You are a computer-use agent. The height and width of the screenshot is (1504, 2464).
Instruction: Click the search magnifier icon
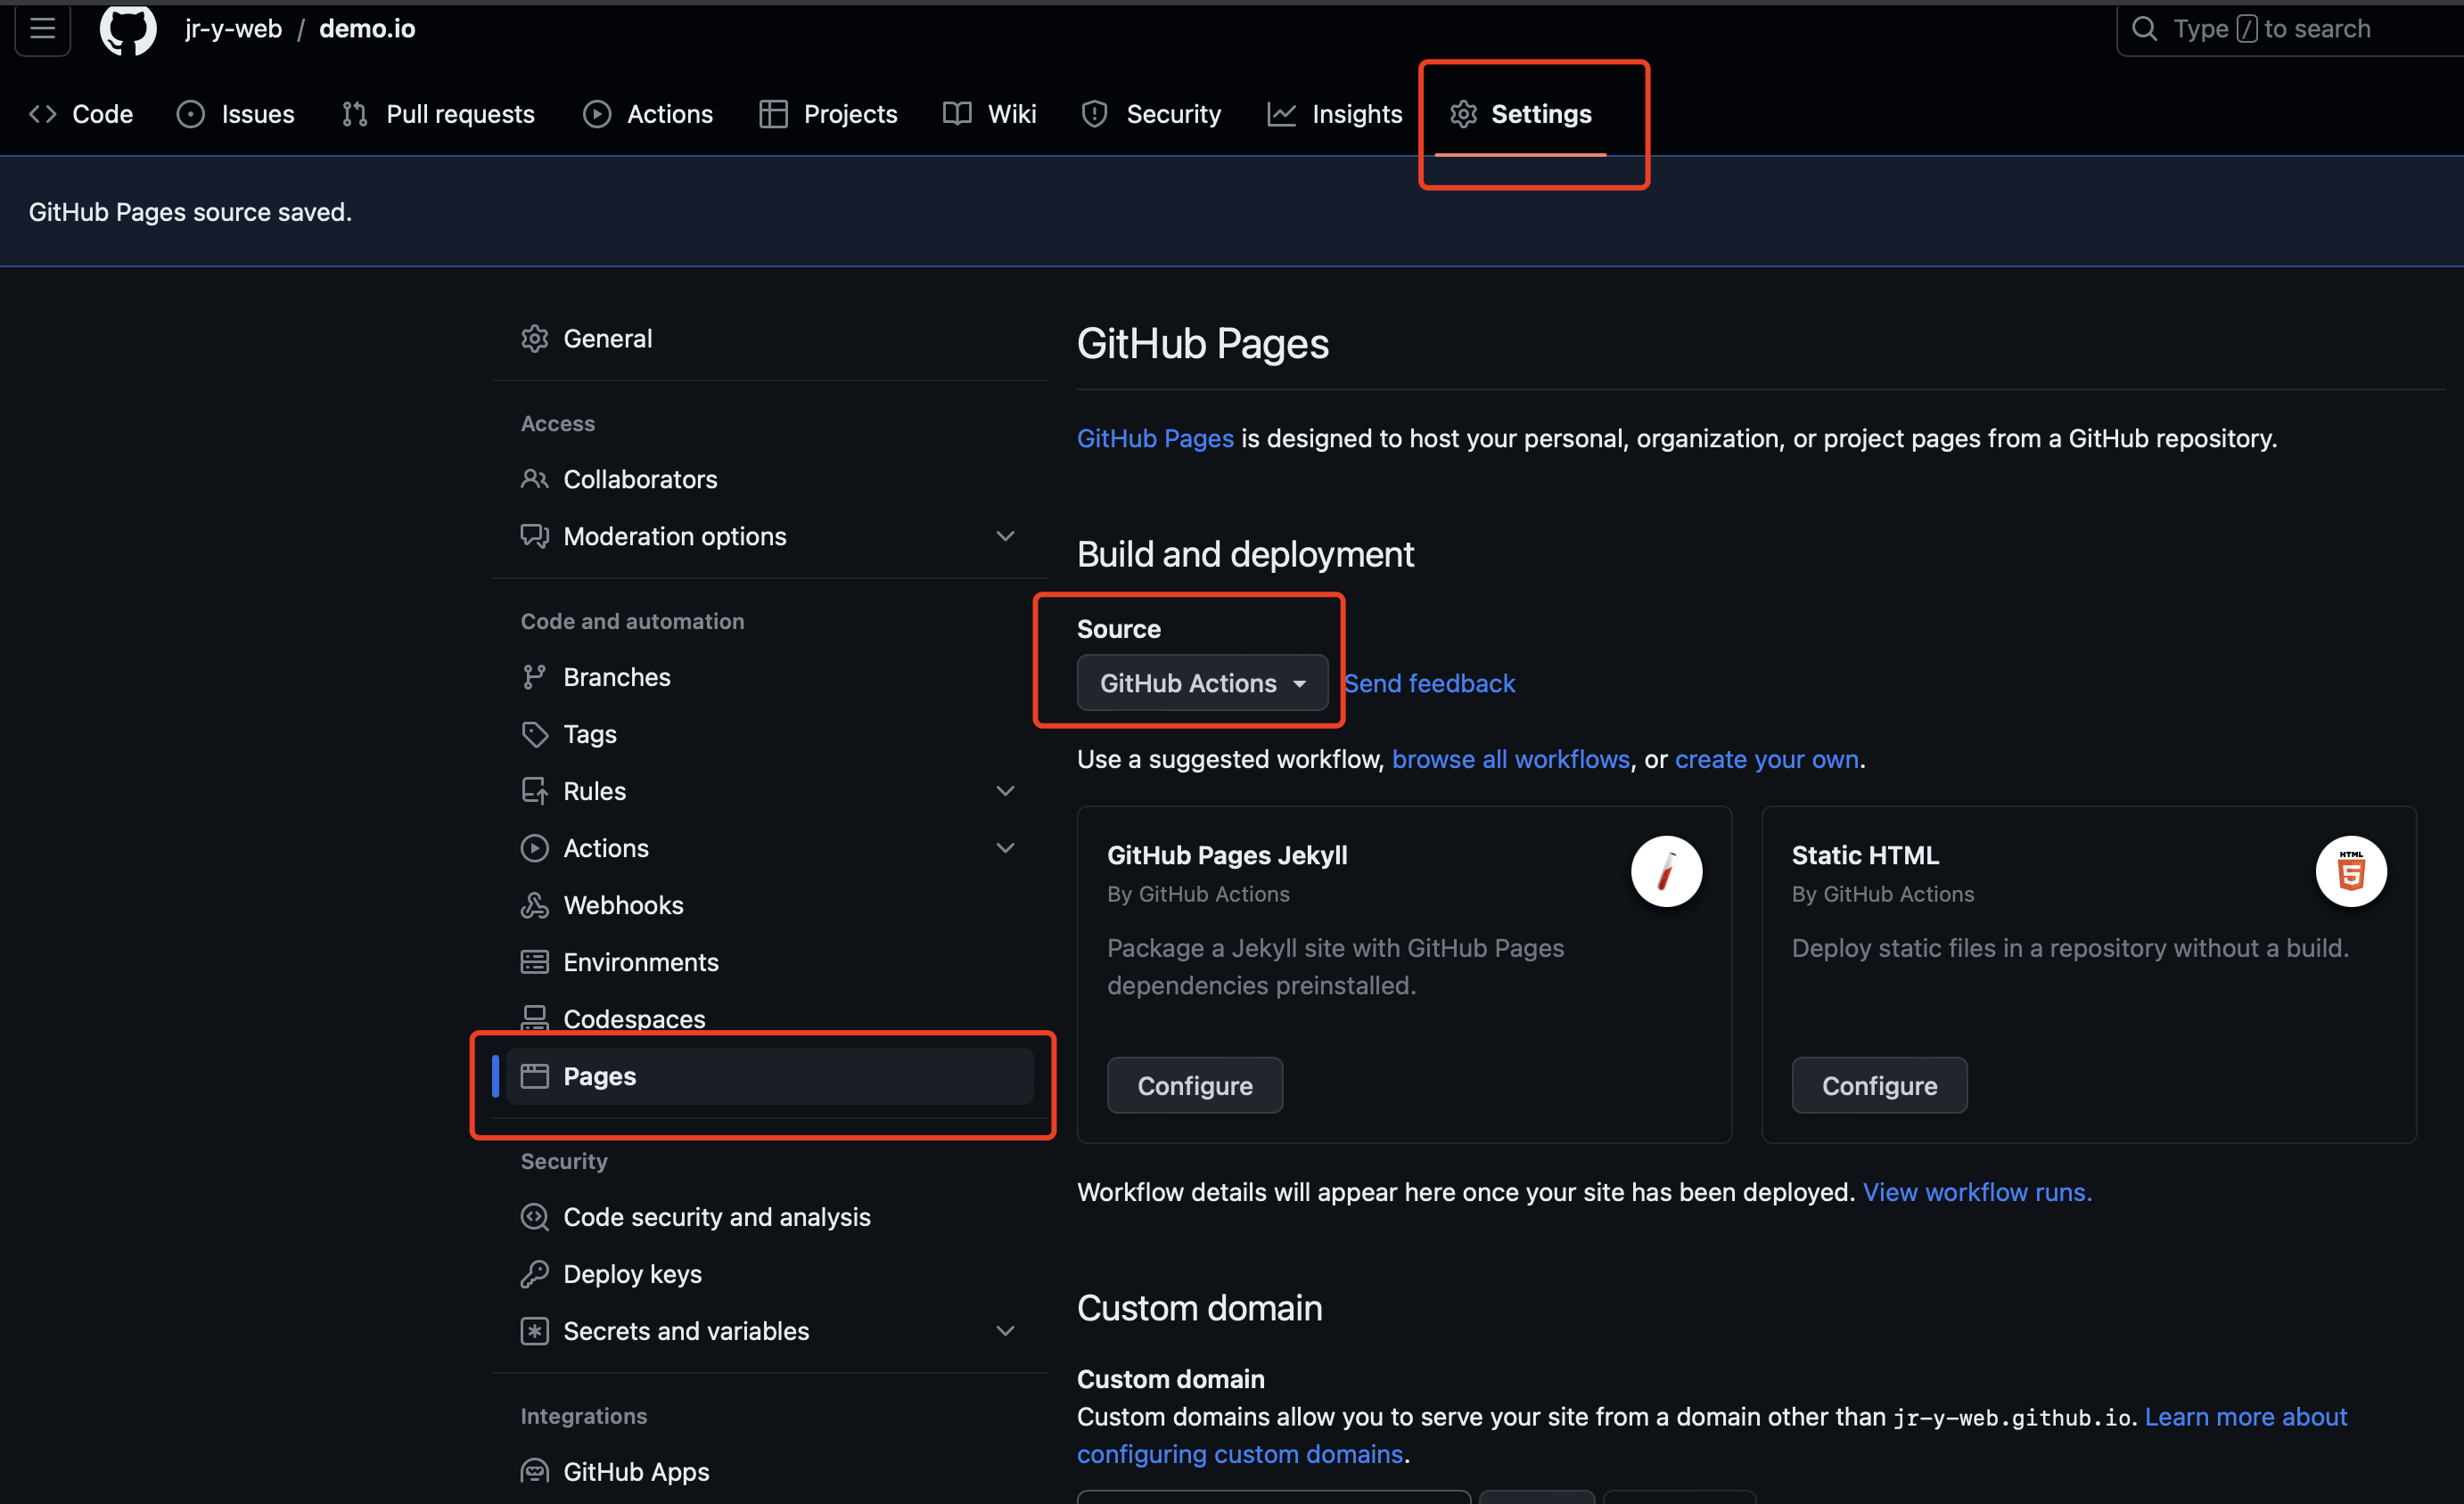pyautogui.click(x=2144, y=28)
